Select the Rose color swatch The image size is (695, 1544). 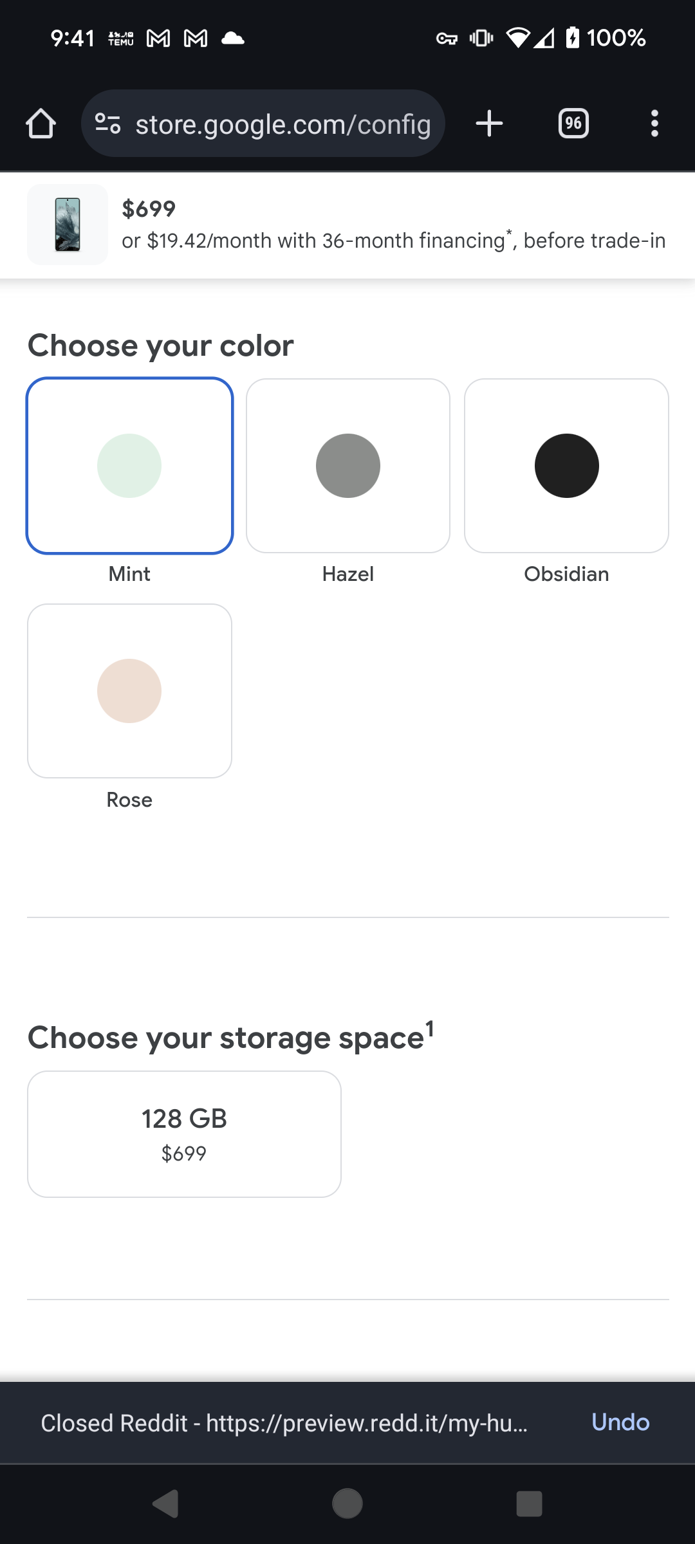click(129, 691)
